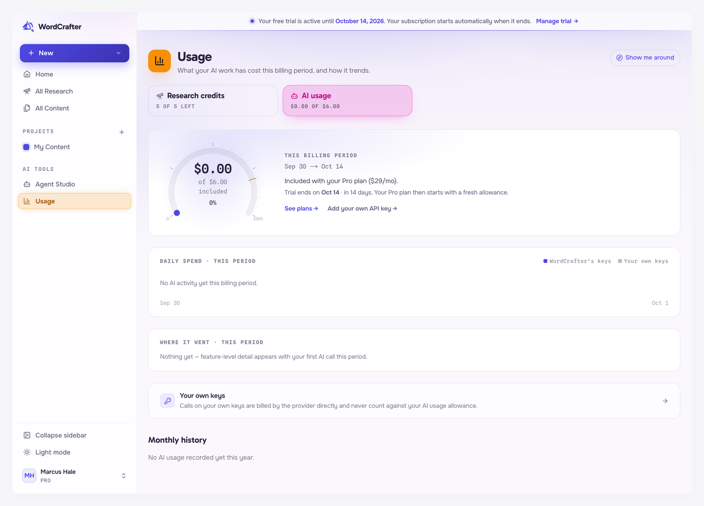Click Your own keys legend entry
The height and width of the screenshot is (506, 704).
click(x=643, y=261)
